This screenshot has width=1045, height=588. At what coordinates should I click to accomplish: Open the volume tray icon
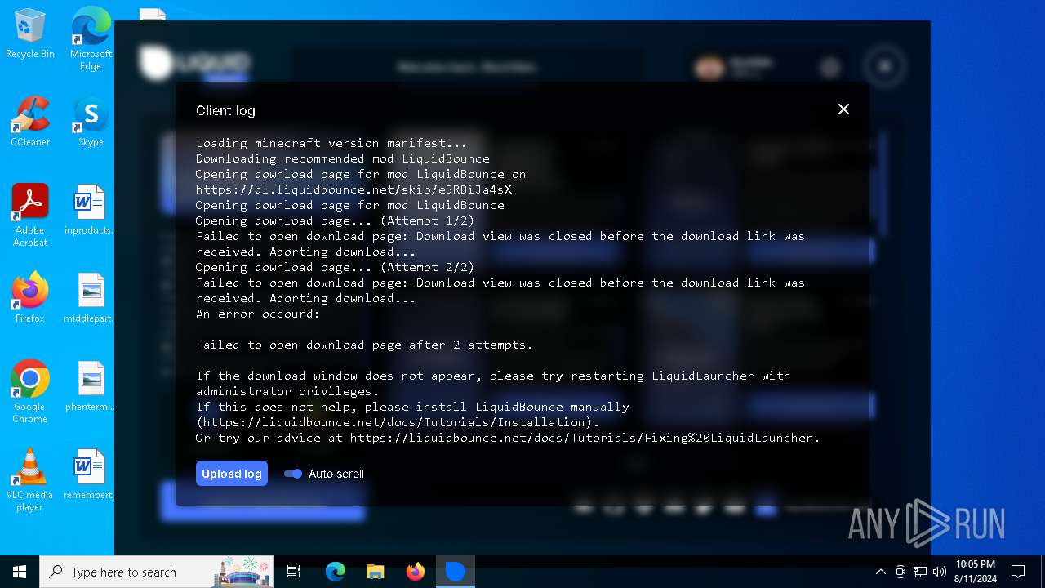pos(940,572)
